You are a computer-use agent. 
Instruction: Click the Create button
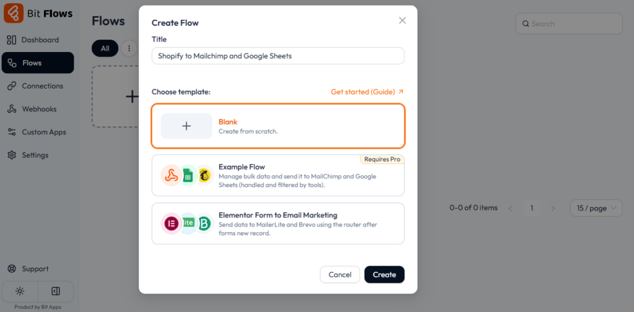(384, 274)
